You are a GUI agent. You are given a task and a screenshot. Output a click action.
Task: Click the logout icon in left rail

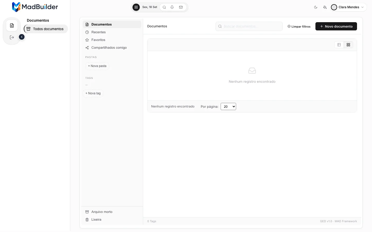point(12,37)
